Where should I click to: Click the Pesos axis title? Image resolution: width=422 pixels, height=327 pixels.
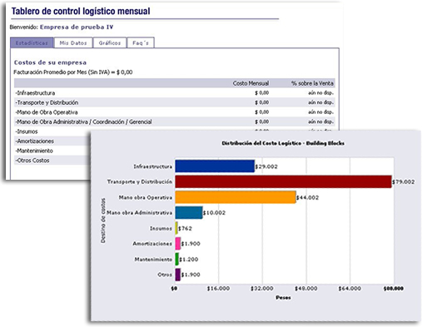(283, 298)
